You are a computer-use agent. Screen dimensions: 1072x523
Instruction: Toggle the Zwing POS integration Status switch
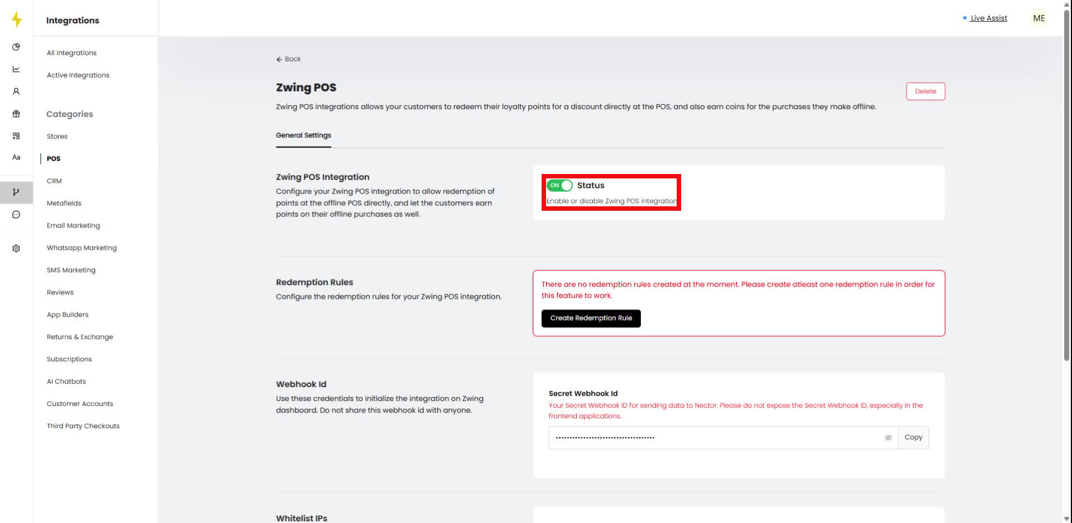(x=559, y=185)
